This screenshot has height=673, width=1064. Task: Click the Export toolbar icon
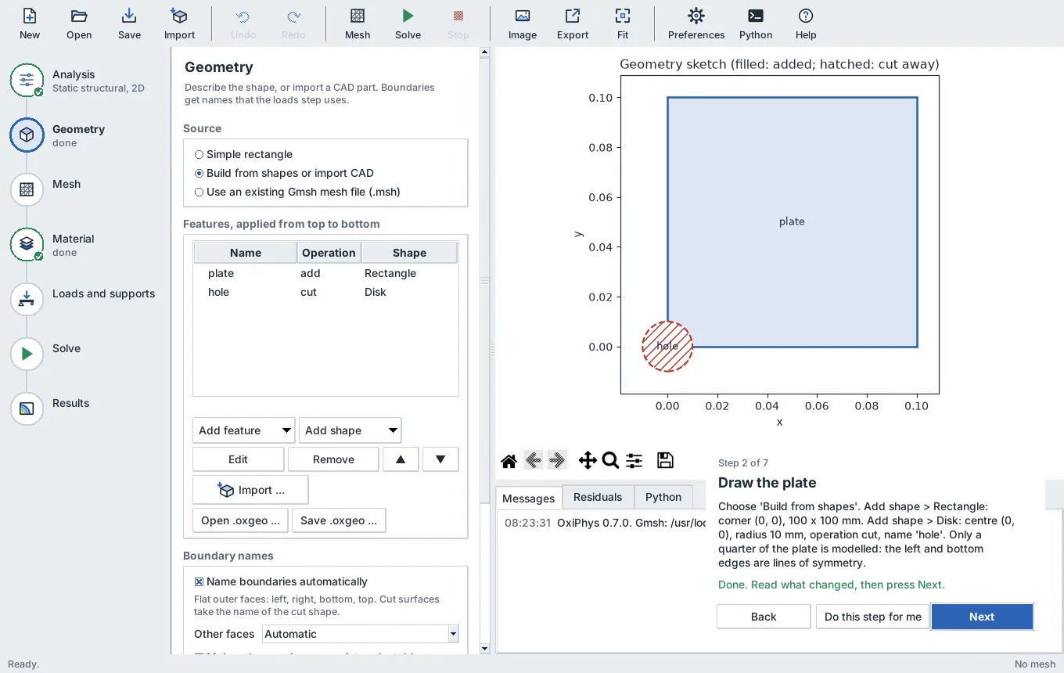pos(573,23)
